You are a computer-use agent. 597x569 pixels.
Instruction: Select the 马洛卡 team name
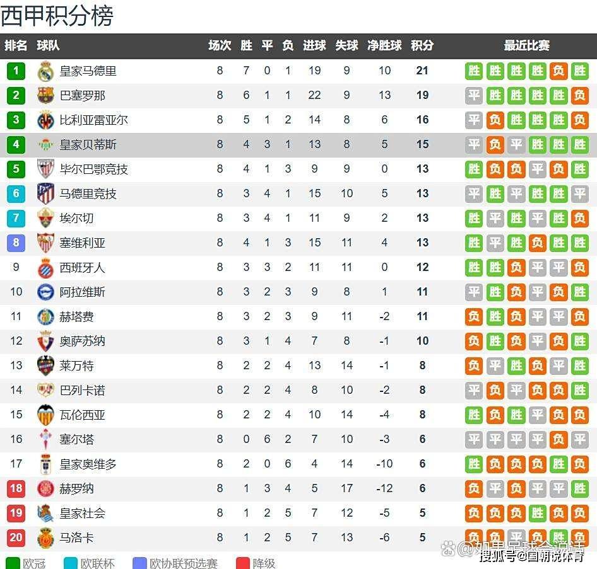pos(76,538)
